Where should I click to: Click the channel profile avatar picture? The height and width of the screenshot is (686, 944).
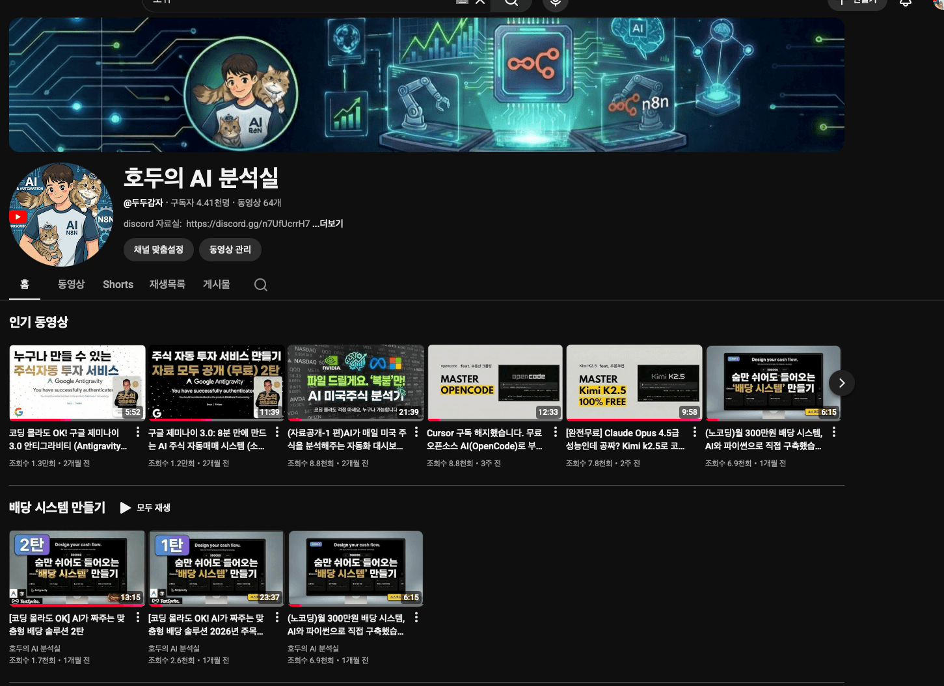click(x=61, y=215)
